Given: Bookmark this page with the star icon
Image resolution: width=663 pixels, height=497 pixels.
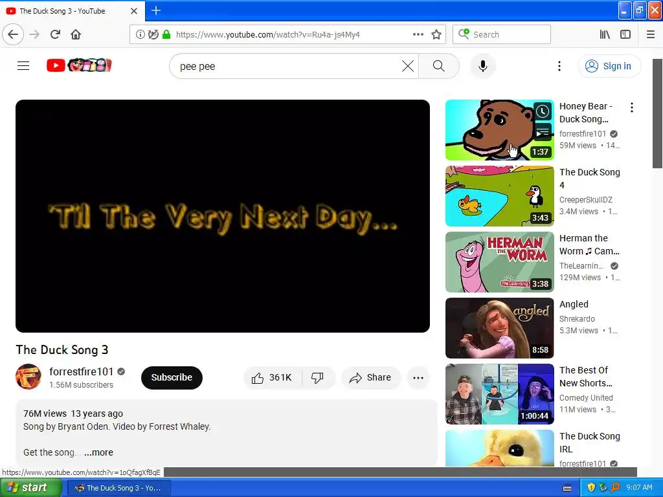Looking at the screenshot, I should tap(436, 35).
